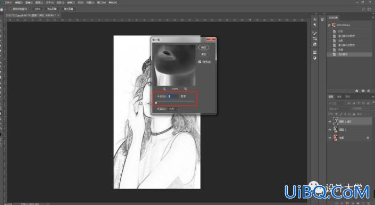The height and width of the screenshot is (205, 375).
Task: Click lock image pixels brush icon in Layers
Action: 341,114
